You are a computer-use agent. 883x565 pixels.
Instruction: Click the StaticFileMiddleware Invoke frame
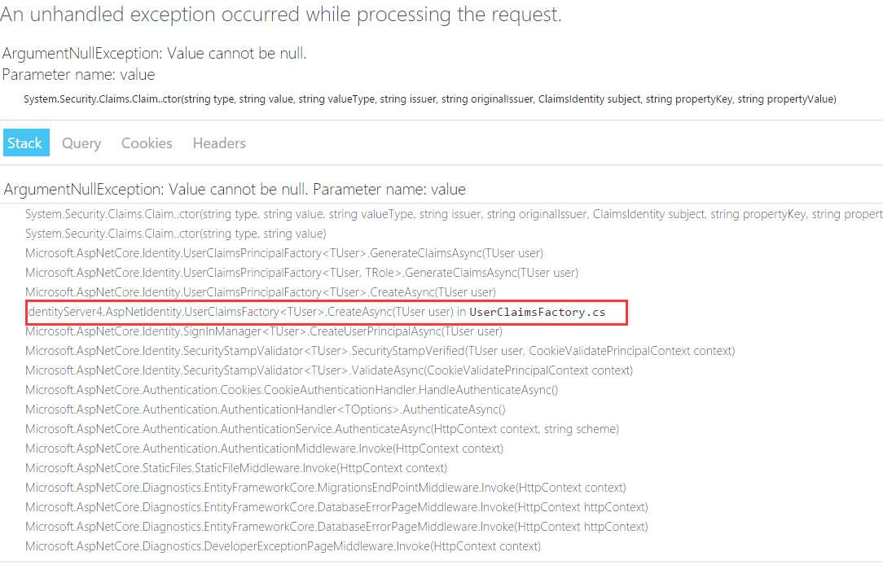coord(236,468)
